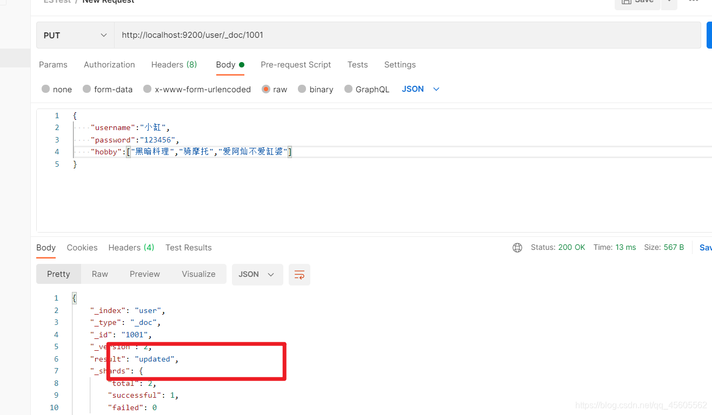Open the arrow dropdown beside Save
Screen dimensions: 712x415
click(669, 3)
